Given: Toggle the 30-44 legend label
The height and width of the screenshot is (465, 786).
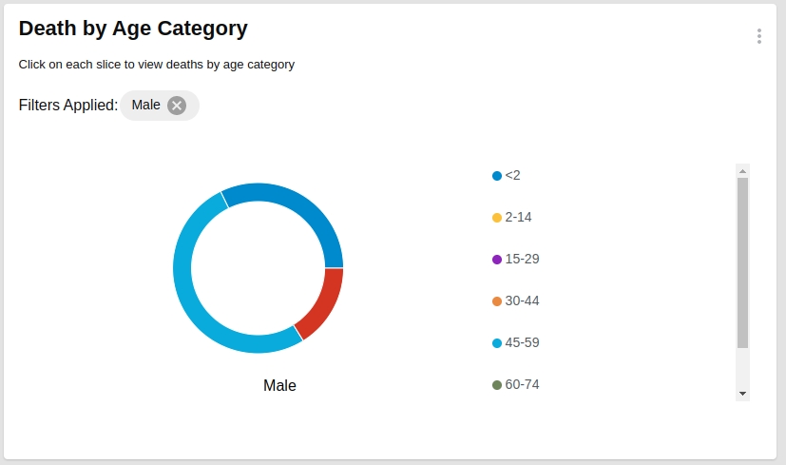Looking at the screenshot, I should click(x=523, y=301).
